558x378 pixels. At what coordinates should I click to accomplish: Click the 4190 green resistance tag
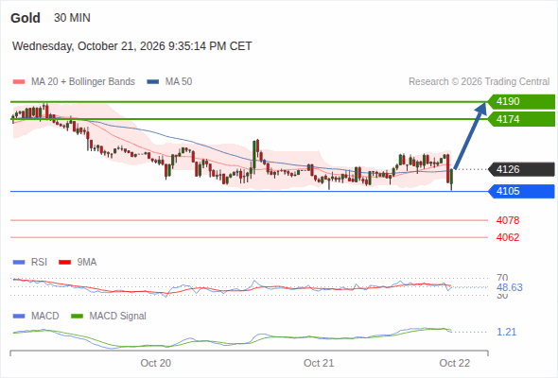(x=522, y=101)
